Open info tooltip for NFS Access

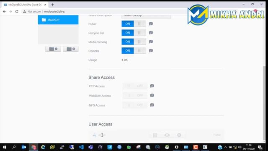coord(152,105)
